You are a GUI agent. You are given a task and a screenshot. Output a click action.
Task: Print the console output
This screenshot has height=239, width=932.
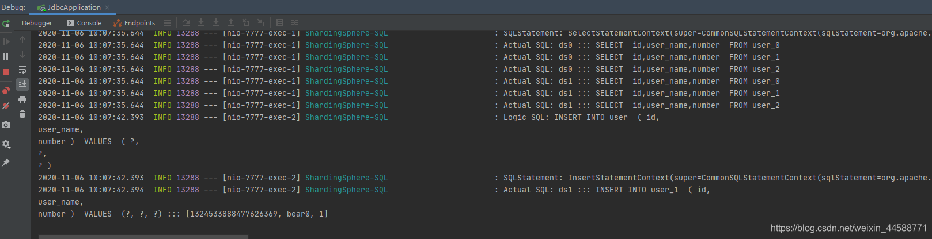[22, 99]
